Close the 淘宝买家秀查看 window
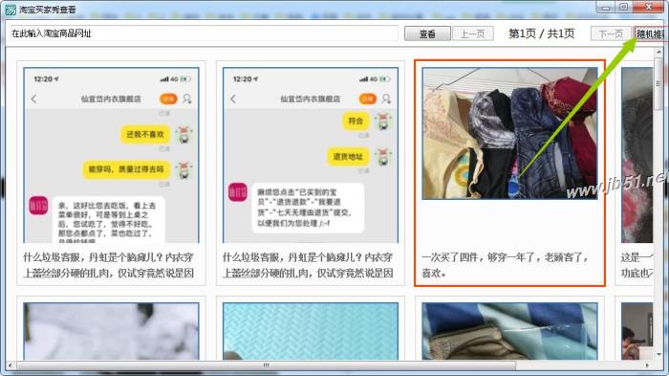Screen dimensions: 669x376 point(649,8)
